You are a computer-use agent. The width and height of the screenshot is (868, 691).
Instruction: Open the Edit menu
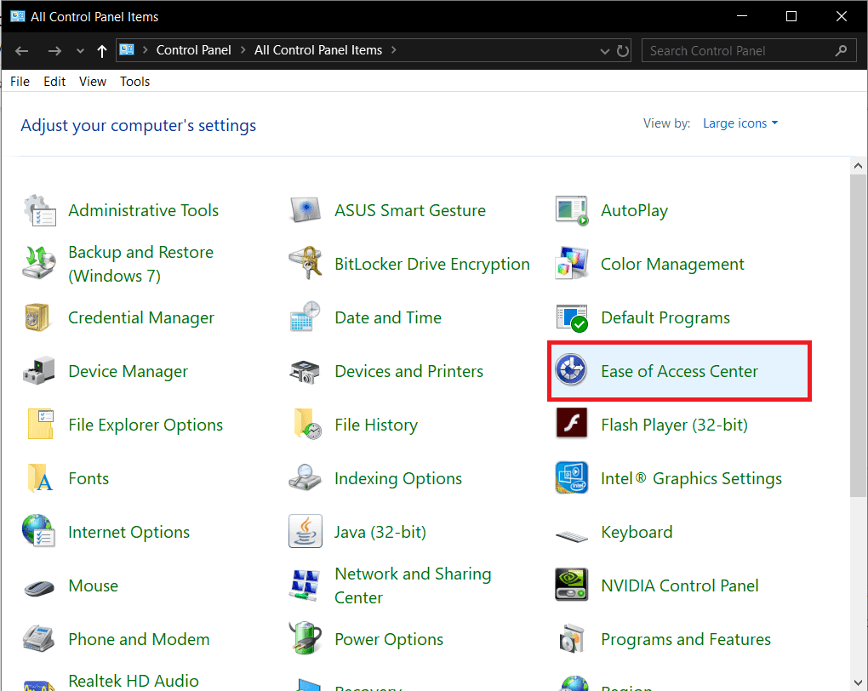(54, 82)
